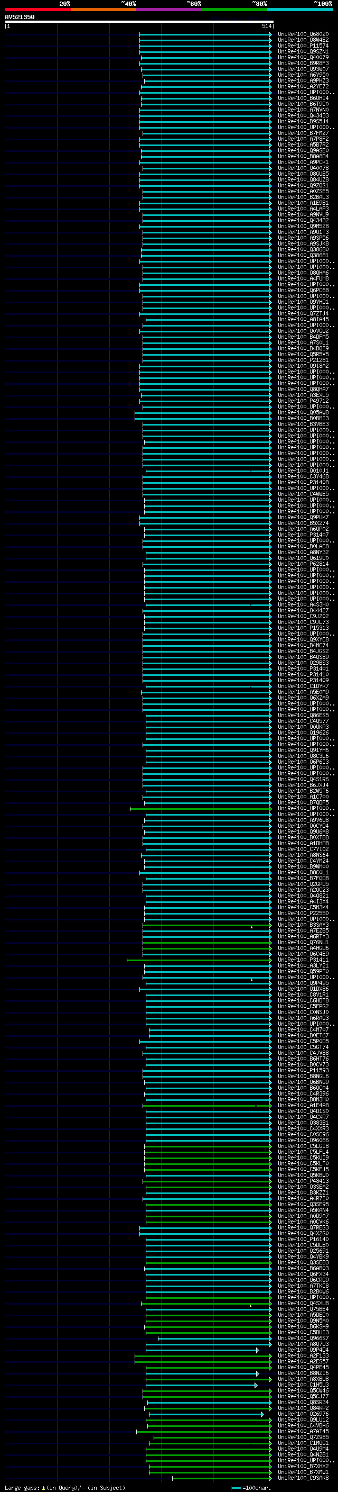Select label UniRef100_Q8GUB5
Viewport: 338px width, 1492px height.
click(x=303, y=174)
